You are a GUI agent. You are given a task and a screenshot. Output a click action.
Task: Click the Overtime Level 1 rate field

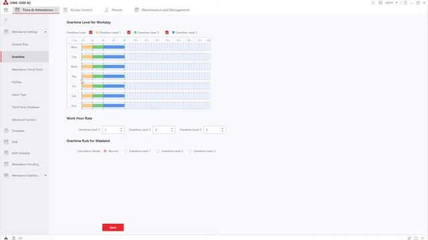(114, 130)
